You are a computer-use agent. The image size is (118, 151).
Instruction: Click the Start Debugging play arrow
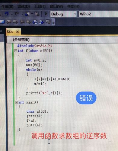click(x=46, y=14)
